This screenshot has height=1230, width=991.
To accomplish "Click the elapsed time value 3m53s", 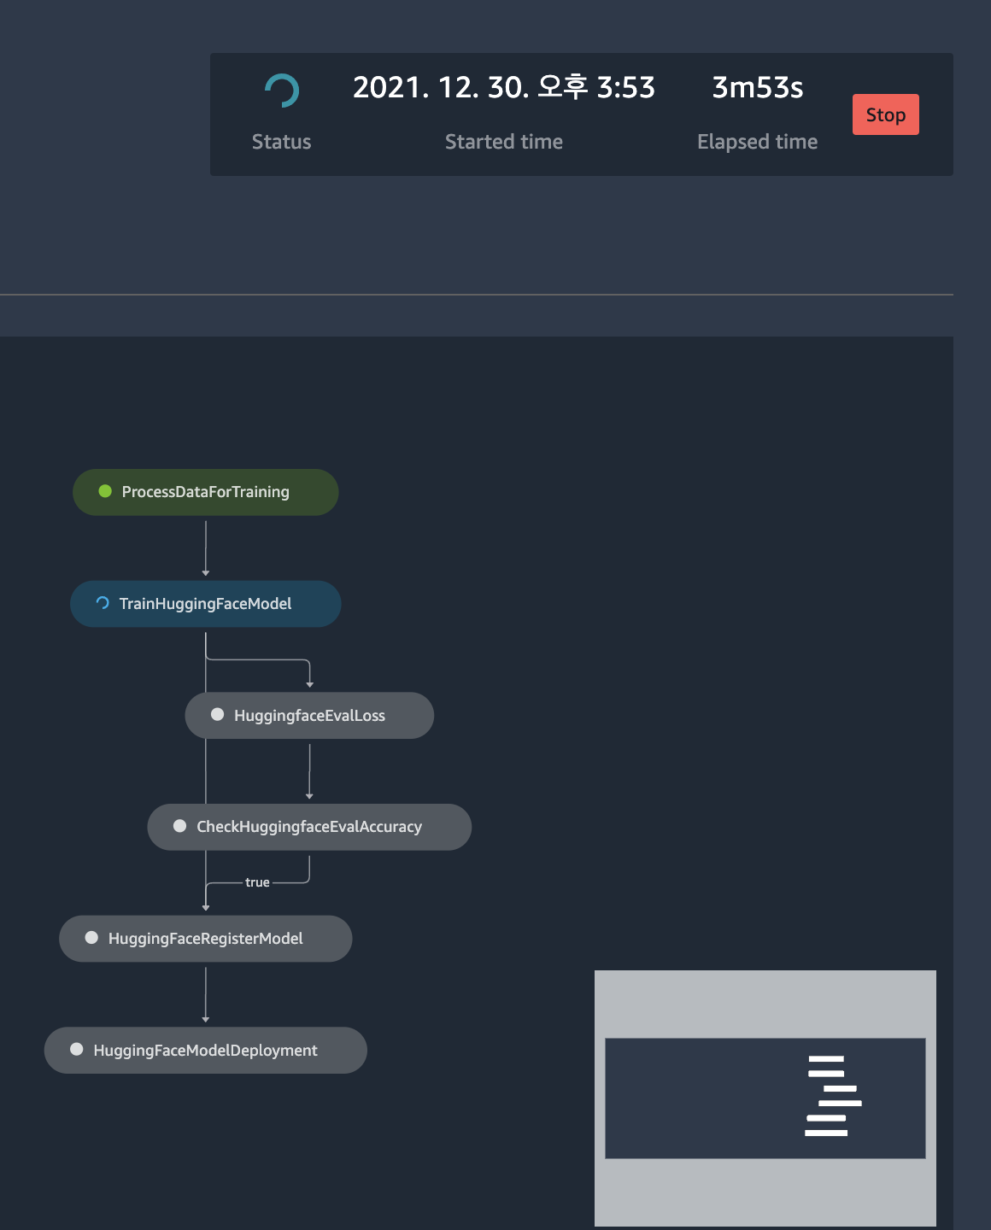I will 758,87.
